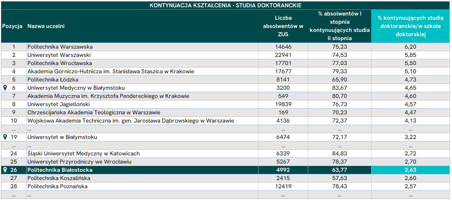Click on "Politechnika Wrocławska"
452x201 pixels.
[60, 63]
